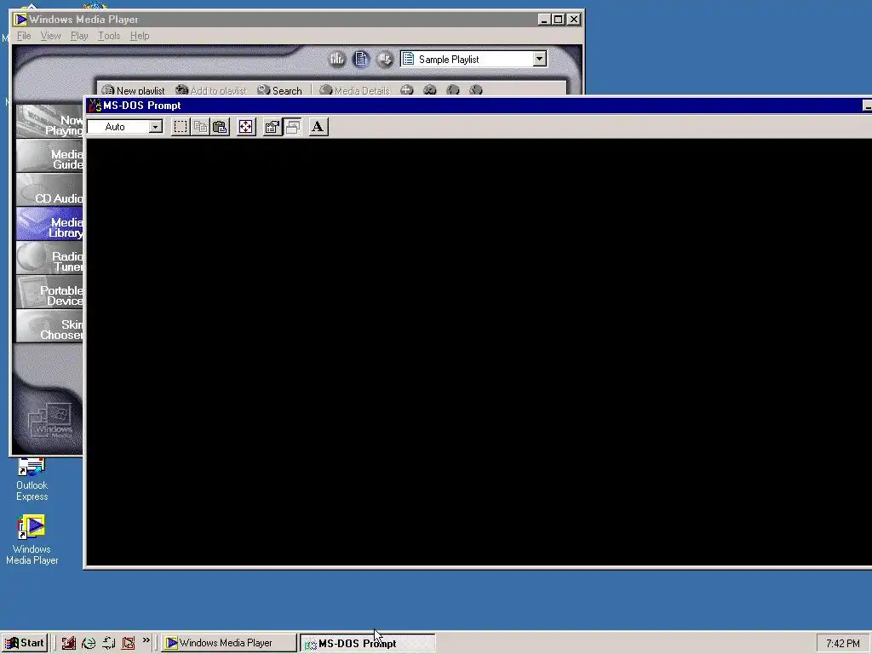Open the Sample Playlist dropdown in Media Player
Screen dimensions: 872x654
539,59
